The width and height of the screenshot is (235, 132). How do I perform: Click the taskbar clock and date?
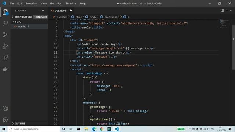pos(221,129)
